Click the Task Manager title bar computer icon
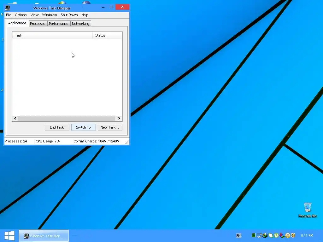This screenshot has height=242, width=323. coord(8,8)
